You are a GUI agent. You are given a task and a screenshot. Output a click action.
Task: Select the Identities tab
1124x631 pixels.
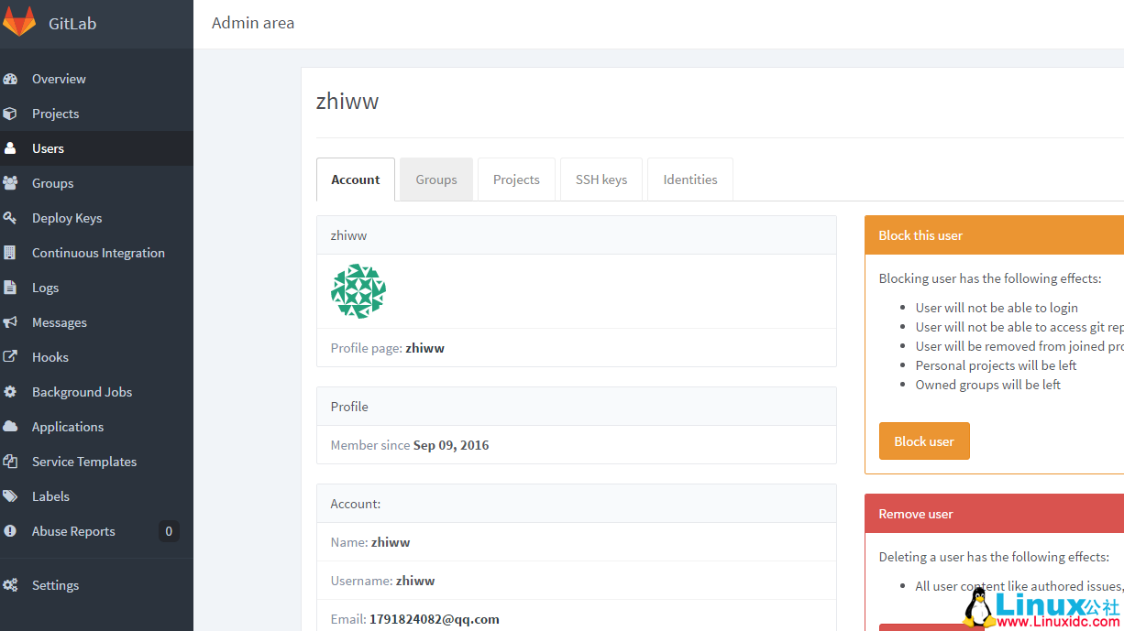tap(690, 180)
